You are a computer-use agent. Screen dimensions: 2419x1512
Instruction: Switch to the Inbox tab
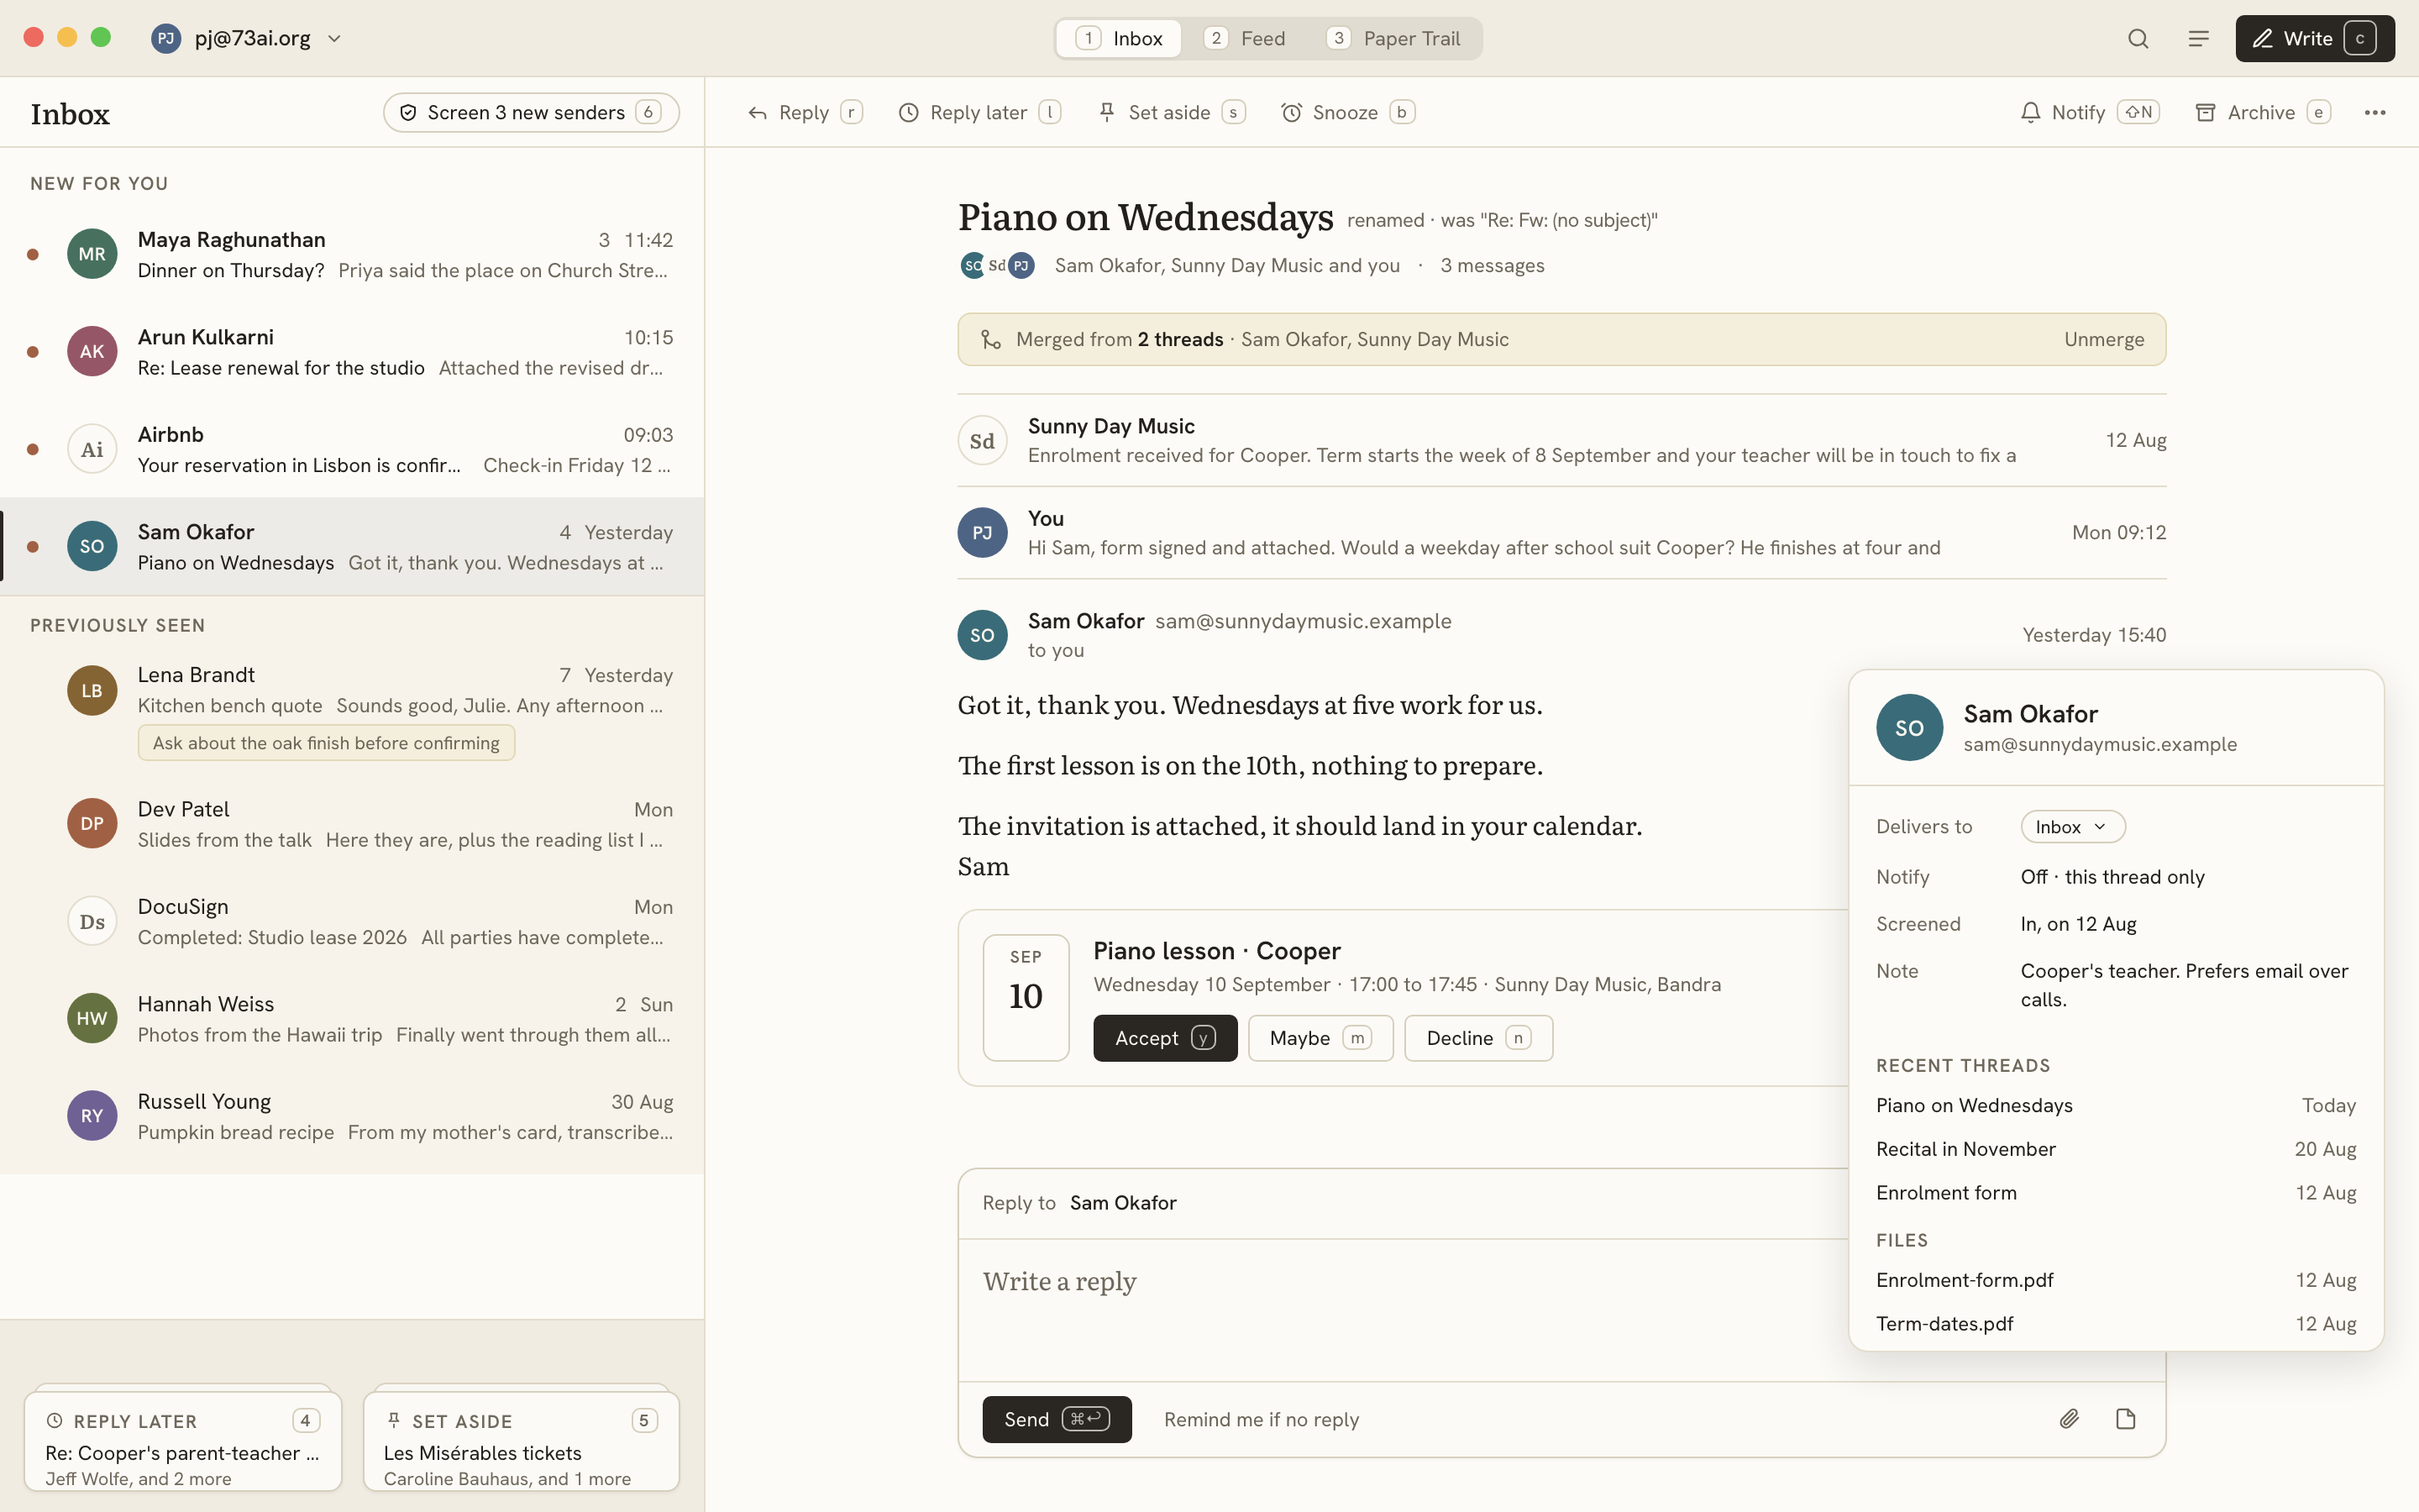1119,38
